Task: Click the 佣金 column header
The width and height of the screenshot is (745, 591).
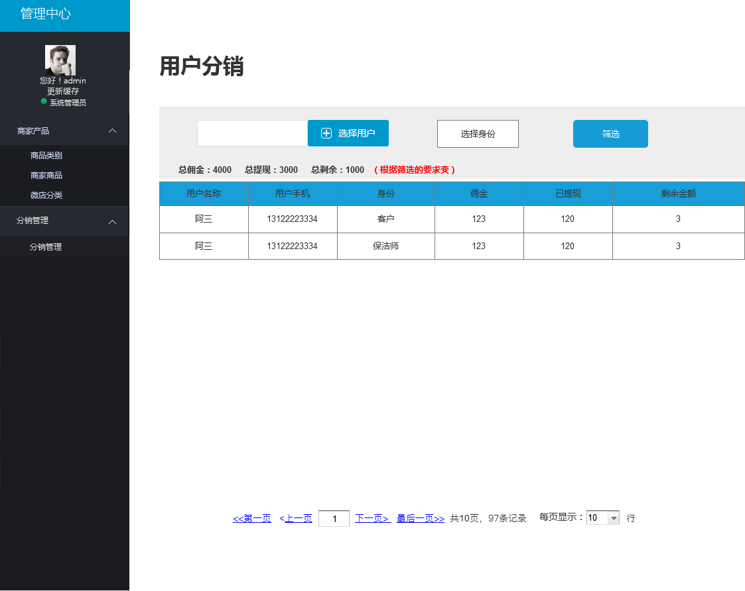Action: point(479,194)
